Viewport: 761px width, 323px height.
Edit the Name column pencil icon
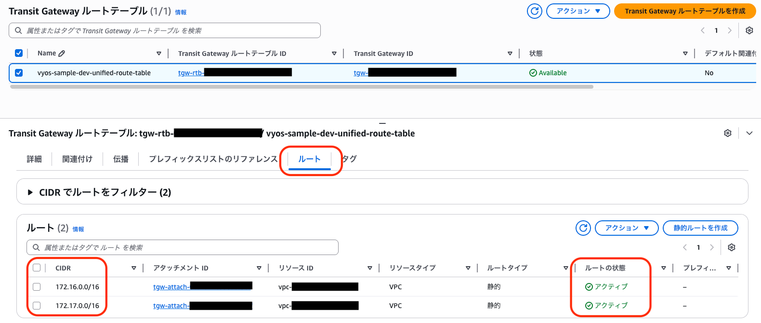pos(62,54)
